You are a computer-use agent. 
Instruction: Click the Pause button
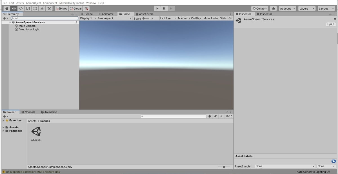point(164,8)
